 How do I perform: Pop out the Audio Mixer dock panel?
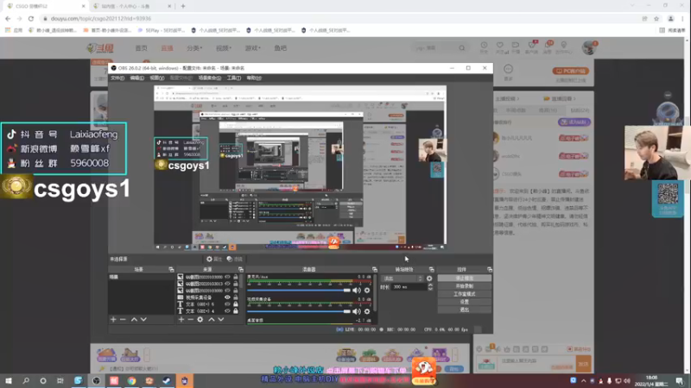click(x=375, y=269)
